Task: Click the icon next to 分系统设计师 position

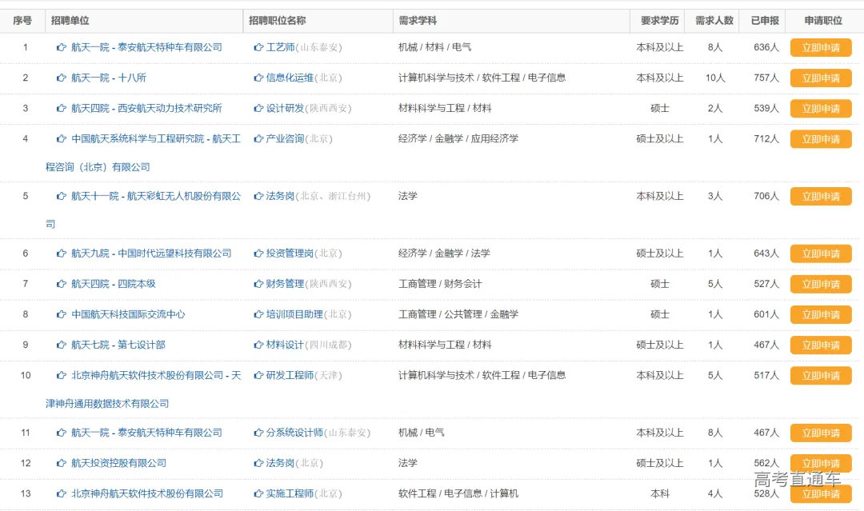Action: 258,432
